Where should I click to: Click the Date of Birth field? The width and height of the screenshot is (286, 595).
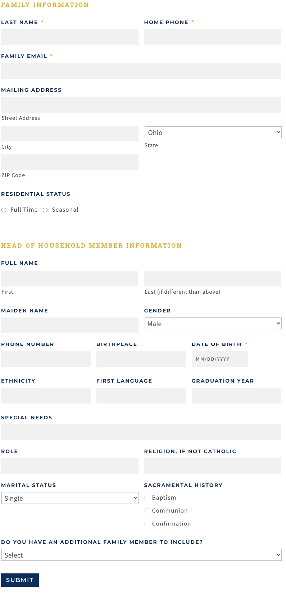[220, 359]
